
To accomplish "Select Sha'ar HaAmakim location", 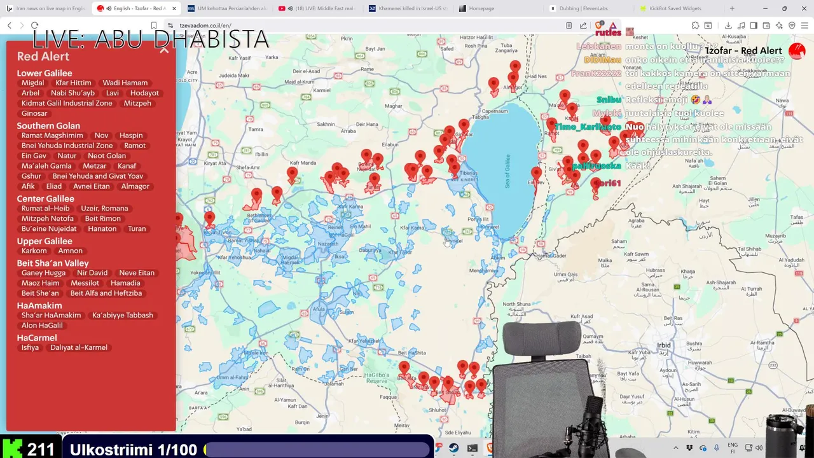I will click(x=51, y=316).
